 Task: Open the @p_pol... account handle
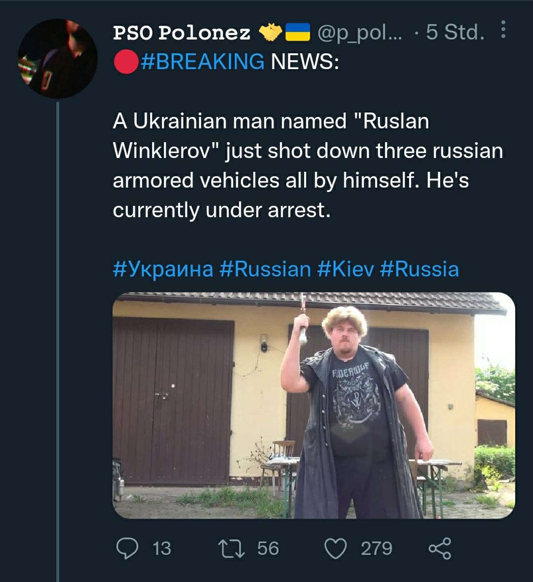[360, 33]
